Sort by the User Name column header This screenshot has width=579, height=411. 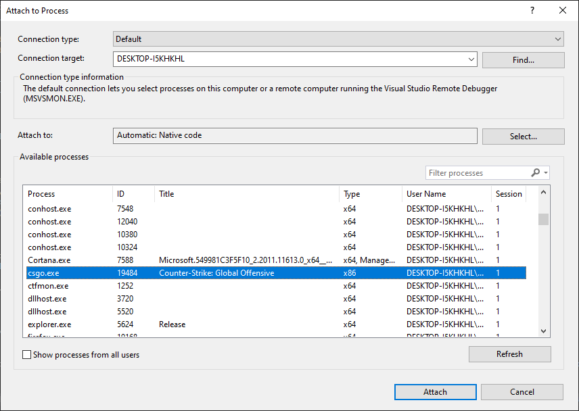tap(447, 194)
